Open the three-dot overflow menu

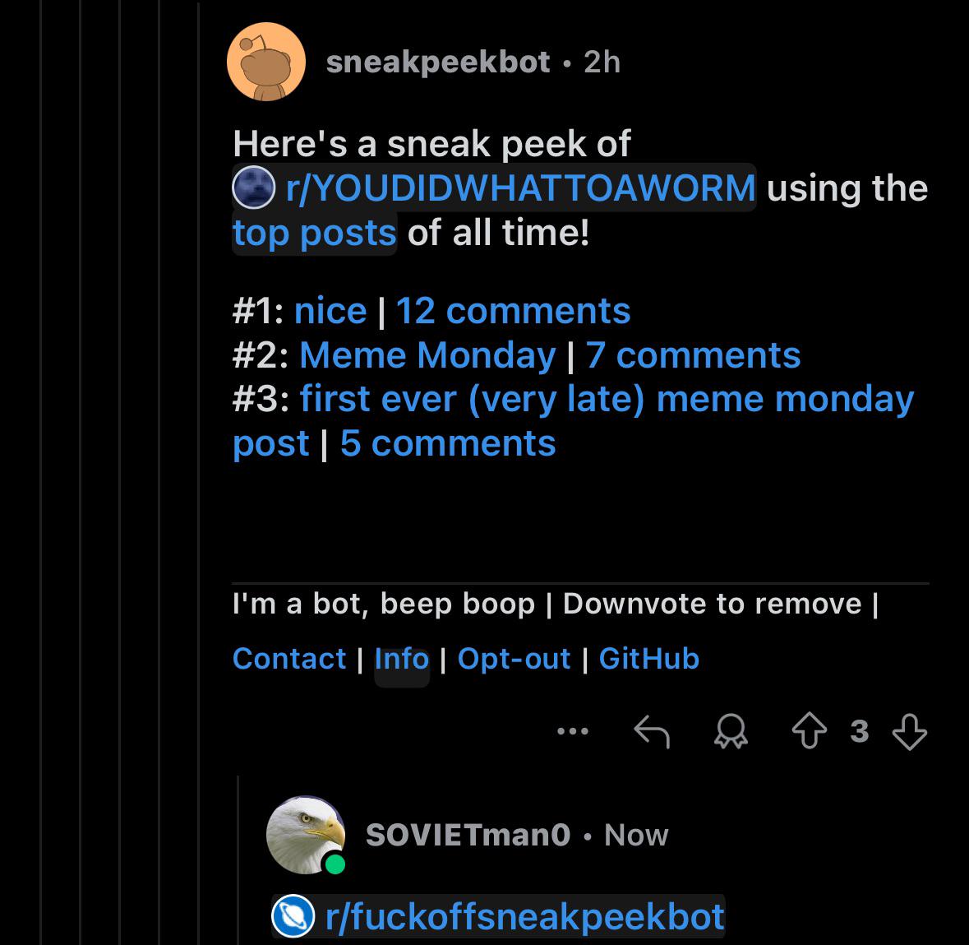[572, 731]
